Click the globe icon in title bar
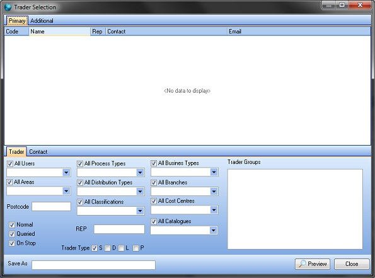 (x=8, y=7)
